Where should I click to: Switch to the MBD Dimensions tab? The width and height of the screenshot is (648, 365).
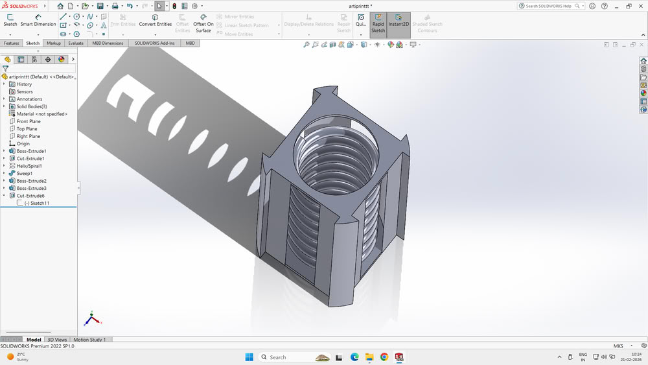click(x=108, y=43)
